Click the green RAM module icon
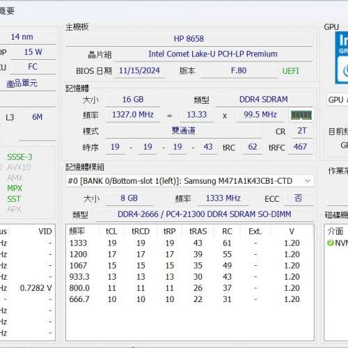 click(x=301, y=115)
